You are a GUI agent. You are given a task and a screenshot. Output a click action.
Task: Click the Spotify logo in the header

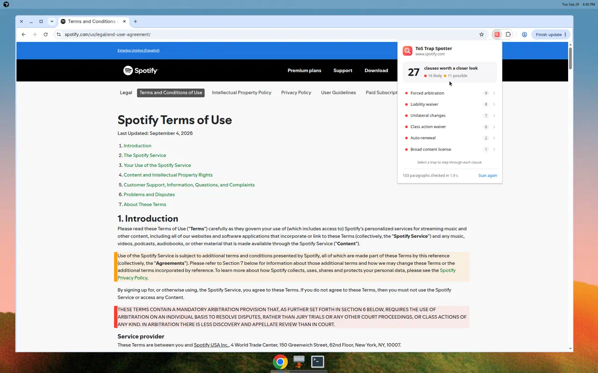141,70
